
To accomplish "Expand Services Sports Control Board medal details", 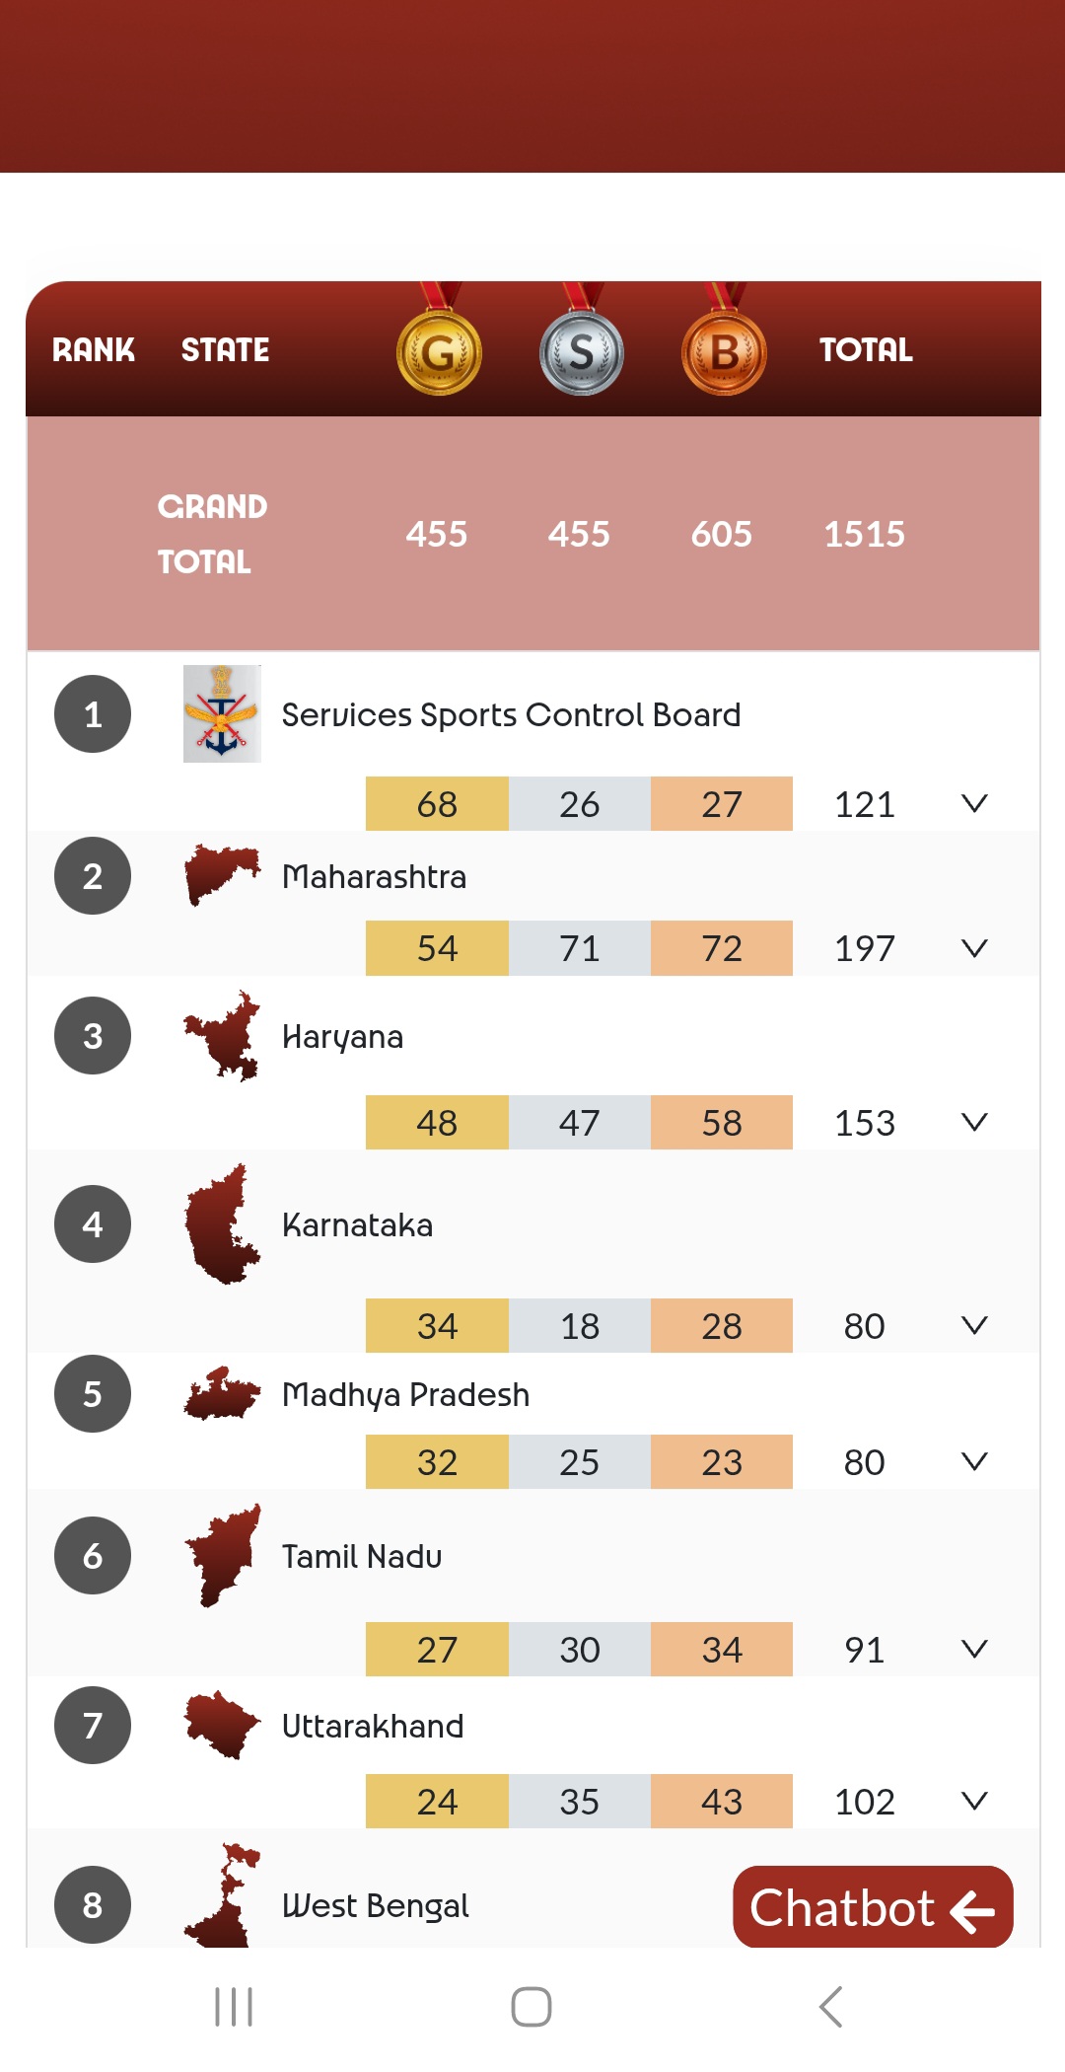I will tap(974, 804).
